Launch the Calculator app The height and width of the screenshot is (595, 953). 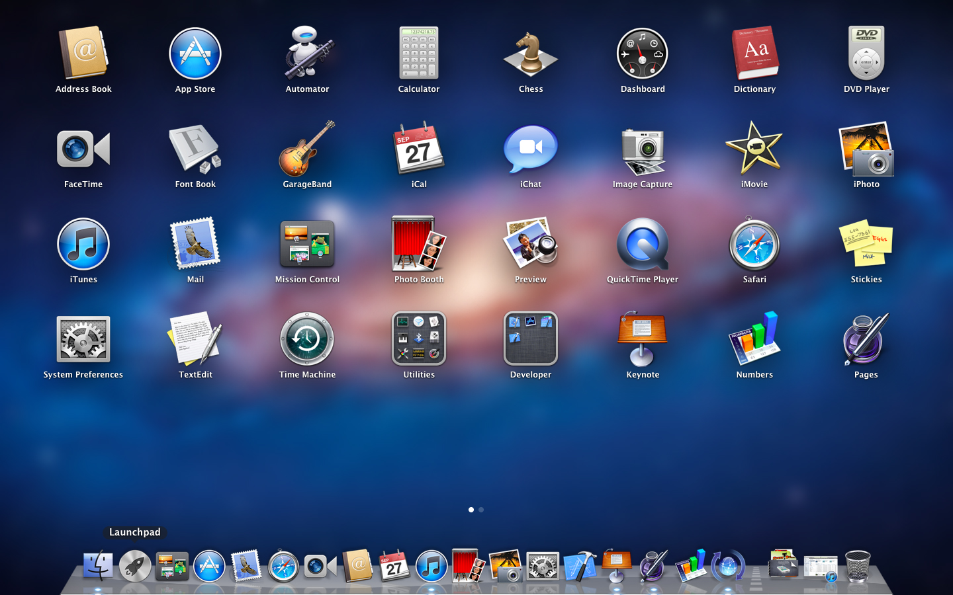419,54
